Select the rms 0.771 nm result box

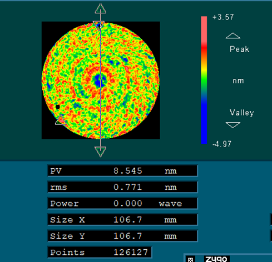pos(122,187)
